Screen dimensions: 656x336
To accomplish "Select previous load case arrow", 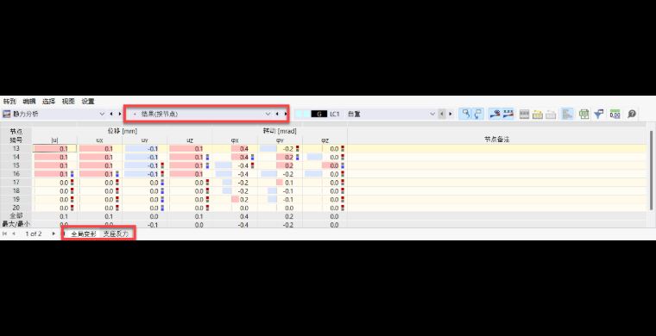I will click(x=441, y=114).
